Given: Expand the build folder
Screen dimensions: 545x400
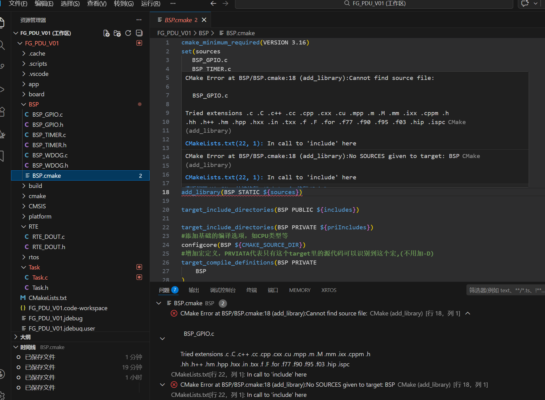Looking at the screenshot, I should [35, 186].
